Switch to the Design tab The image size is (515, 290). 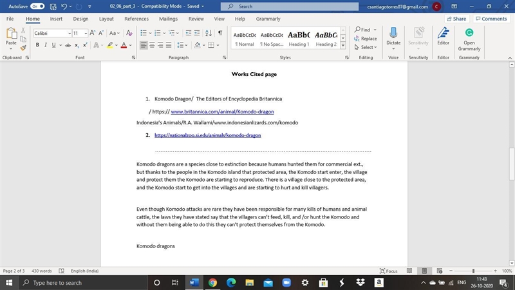point(80,19)
